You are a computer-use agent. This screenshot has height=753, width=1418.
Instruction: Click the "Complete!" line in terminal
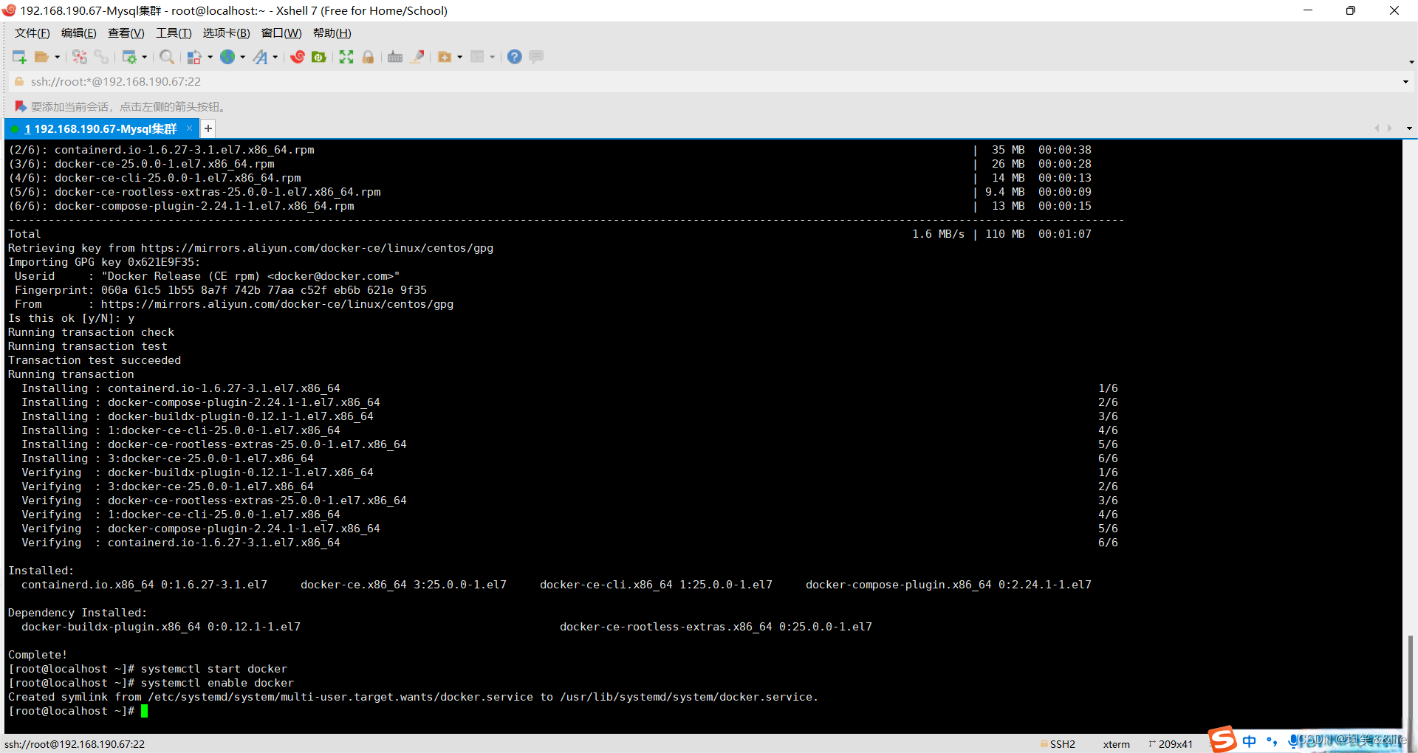38,655
